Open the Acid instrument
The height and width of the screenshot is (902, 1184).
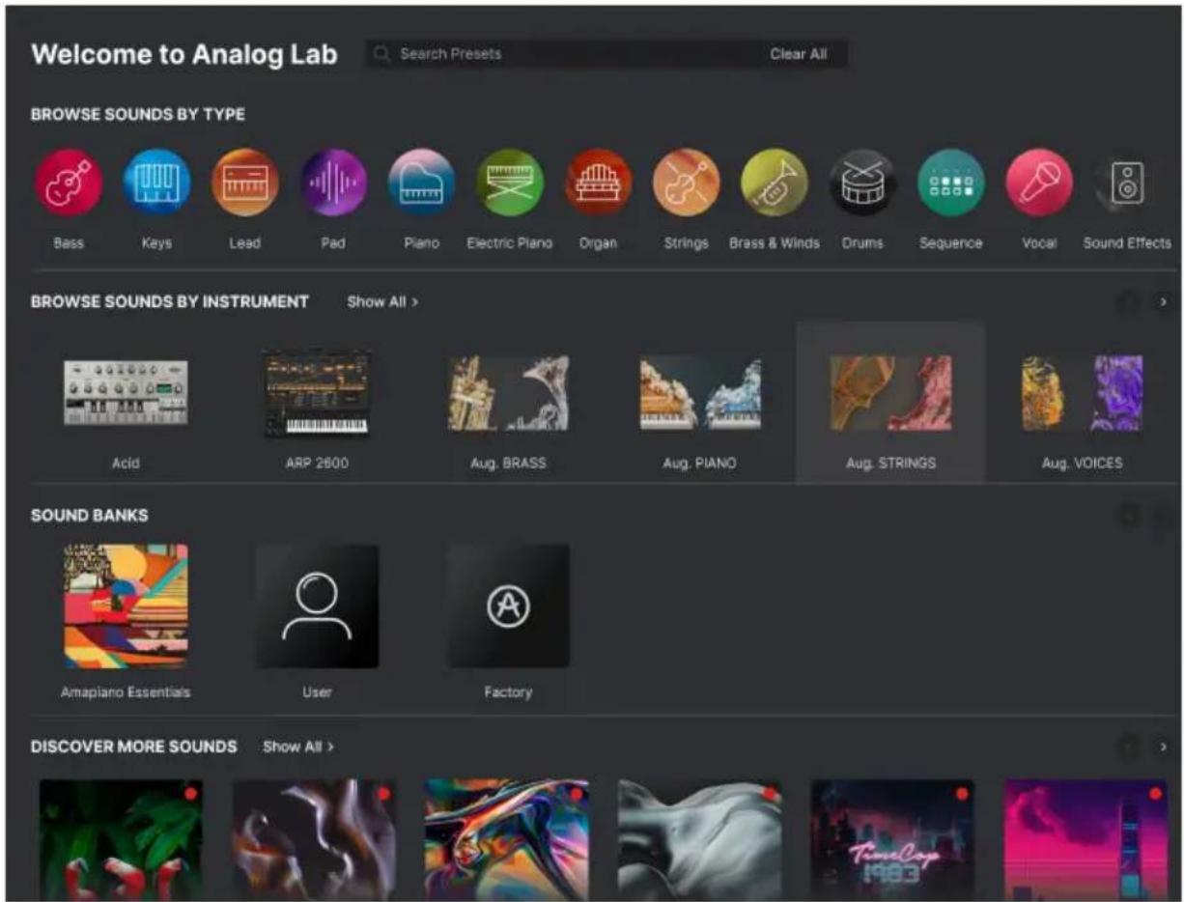(126, 393)
